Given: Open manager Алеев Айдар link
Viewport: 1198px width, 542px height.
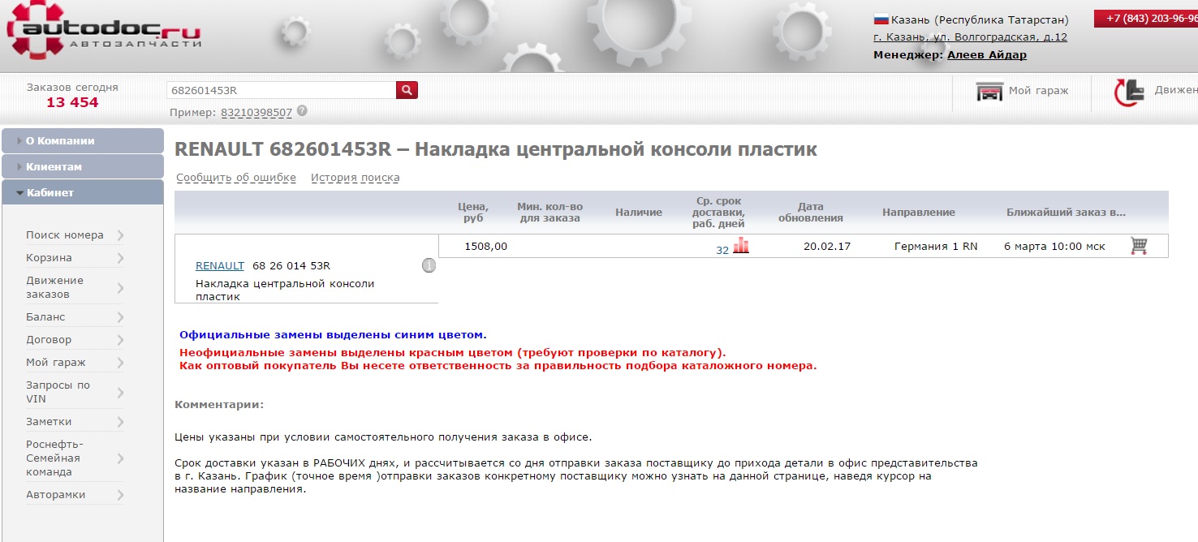Looking at the screenshot, I should [987, 55].
